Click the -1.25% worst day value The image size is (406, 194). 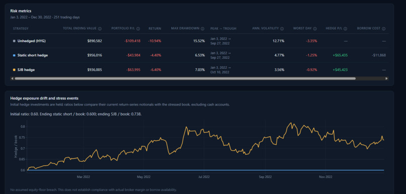(311, 55)
